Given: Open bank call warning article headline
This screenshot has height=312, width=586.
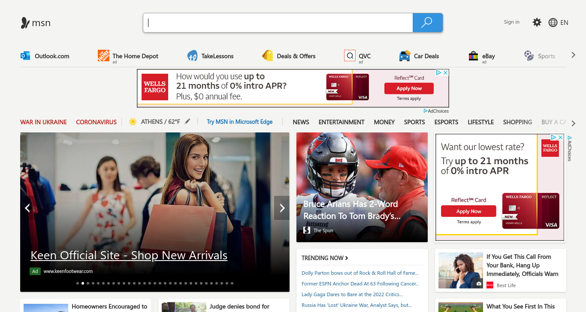Looking at the screenshot, I should [522, 265].
